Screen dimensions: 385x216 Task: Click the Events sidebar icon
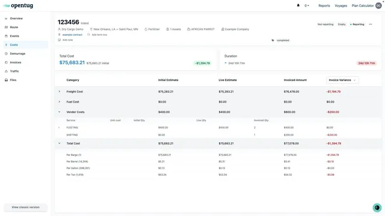[x=6, y=36]
